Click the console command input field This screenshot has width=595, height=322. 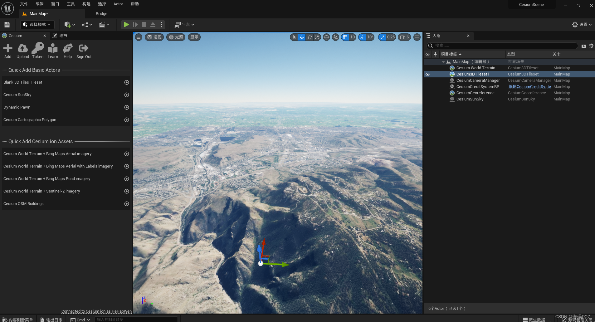(x=136, y=319)
